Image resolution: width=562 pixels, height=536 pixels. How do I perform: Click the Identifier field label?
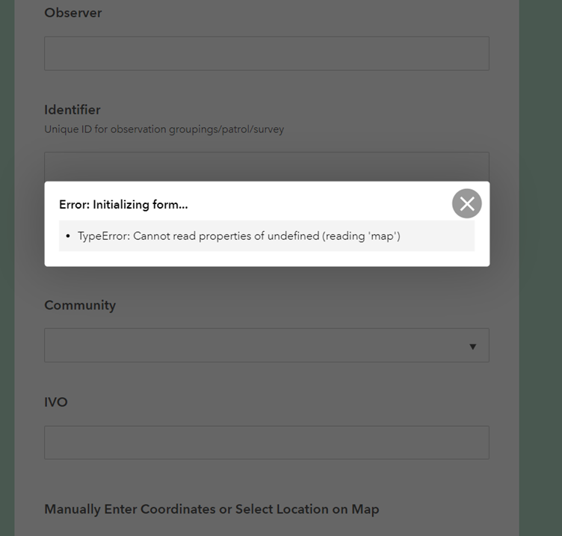pos(72,110)
